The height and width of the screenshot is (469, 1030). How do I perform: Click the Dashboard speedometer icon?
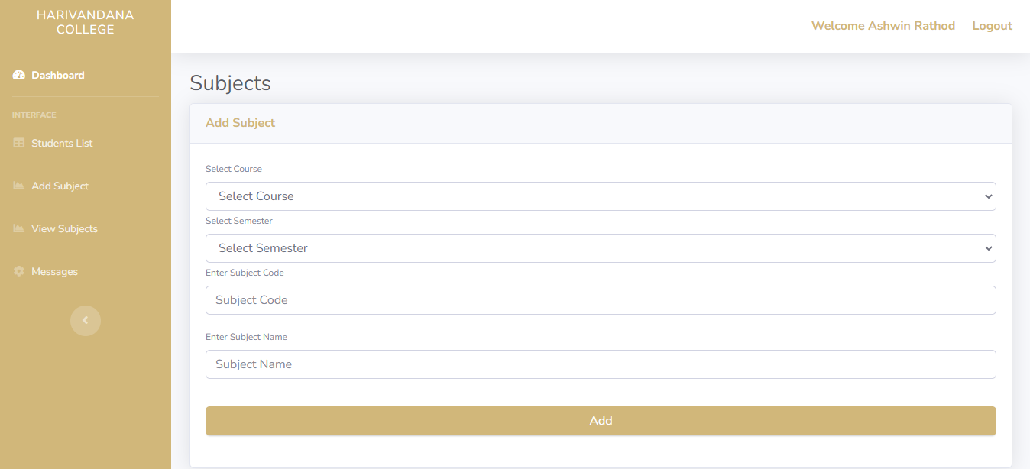(18, 74)
